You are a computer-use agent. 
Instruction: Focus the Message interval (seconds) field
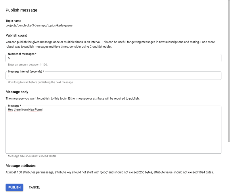(113, 76)
